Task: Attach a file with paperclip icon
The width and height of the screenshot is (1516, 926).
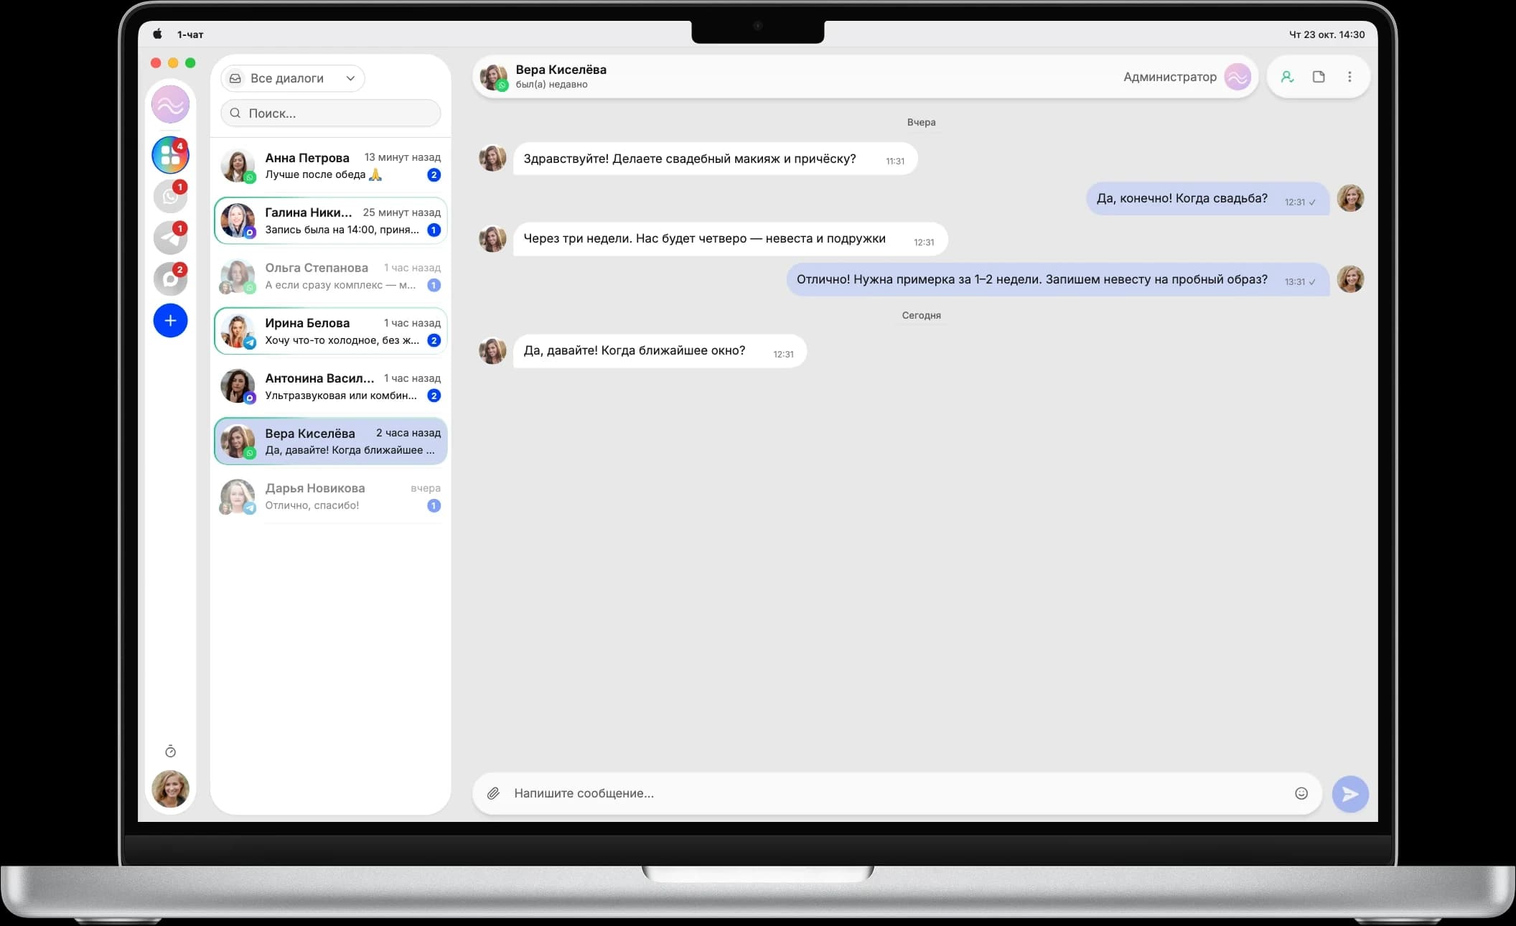Action: (493, 793)
